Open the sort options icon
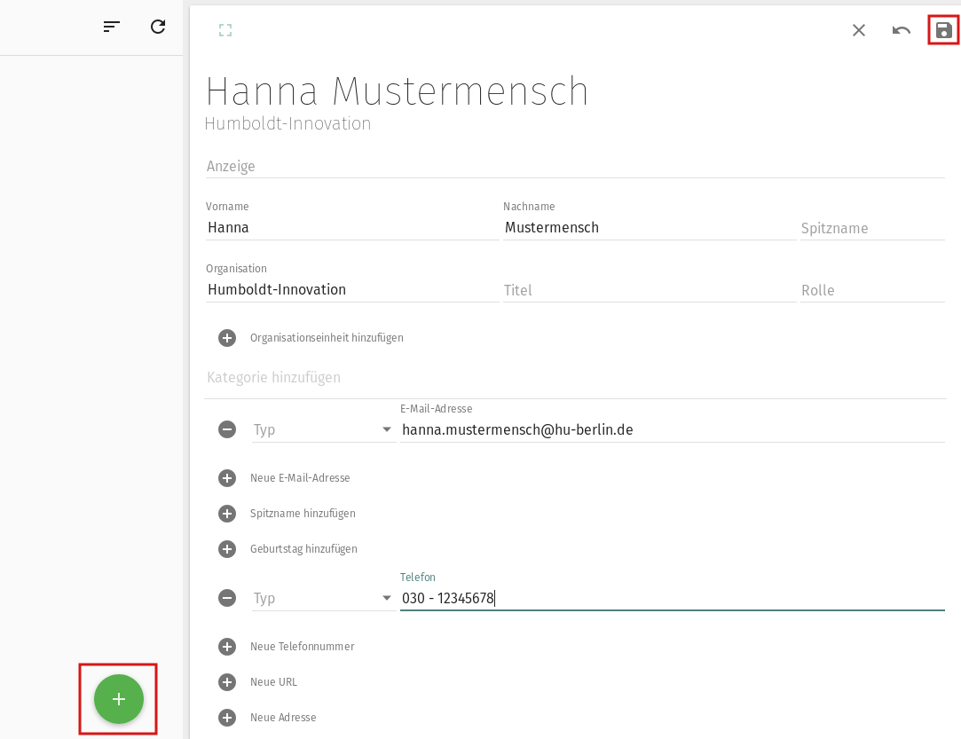Viewport: 961px width, 739px height. [x=112, y=27]
